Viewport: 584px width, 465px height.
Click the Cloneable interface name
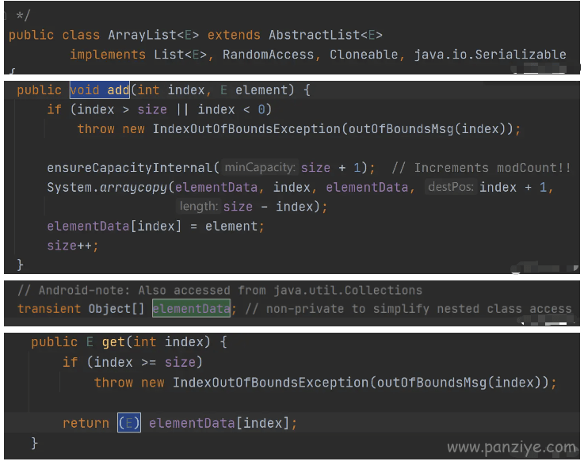click(x=364, y=55)
